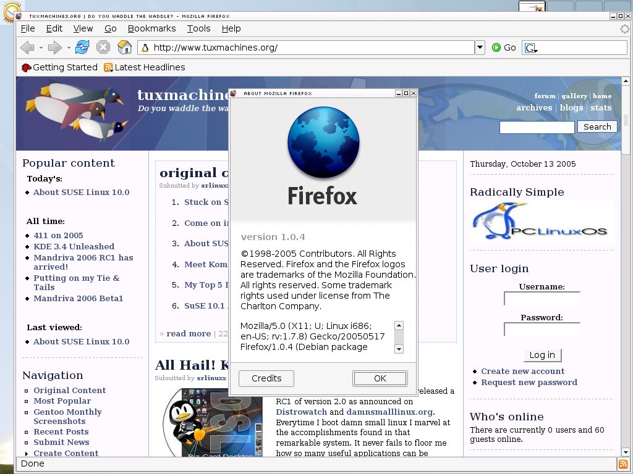This screenshot has width=633, height=474.
Task: Open the blogs link in header
Action: pos(571,107)
